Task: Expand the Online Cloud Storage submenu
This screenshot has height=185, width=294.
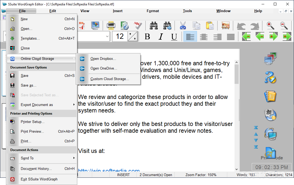Action: click(42, 59)
